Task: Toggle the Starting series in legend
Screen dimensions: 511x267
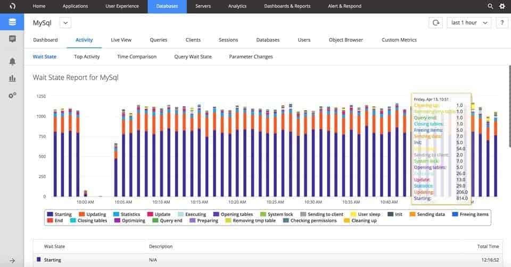Action: (59, 214)
